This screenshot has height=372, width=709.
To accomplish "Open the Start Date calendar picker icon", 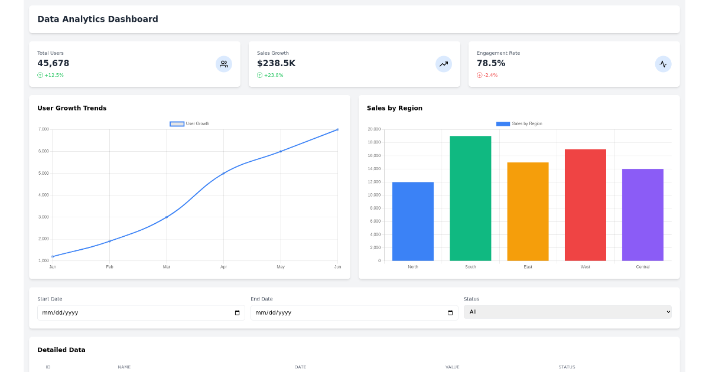I will 239,312.
